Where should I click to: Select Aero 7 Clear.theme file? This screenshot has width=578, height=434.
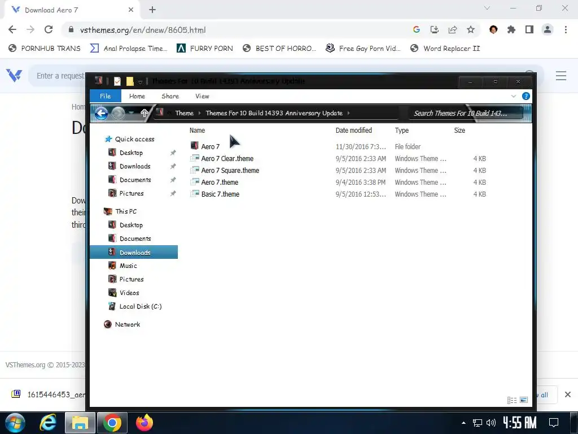pyautogui.click(x=222, y=158)
